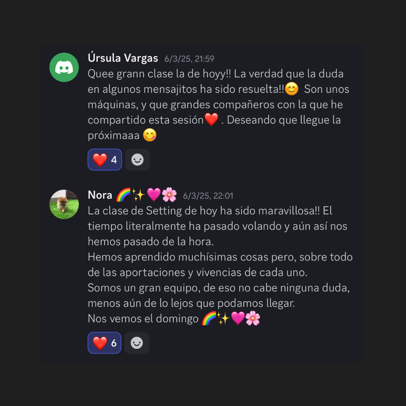The width and height of the screenshot is (406, 406).
Task: Click pink heart emoji after 'domingo'
Action: tap(238, 318)
